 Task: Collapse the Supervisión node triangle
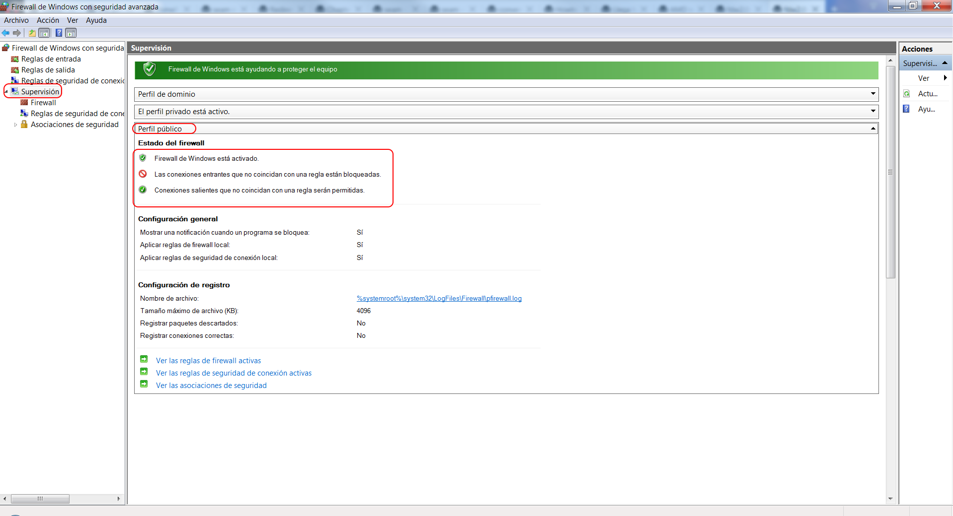tap(6, 92)
